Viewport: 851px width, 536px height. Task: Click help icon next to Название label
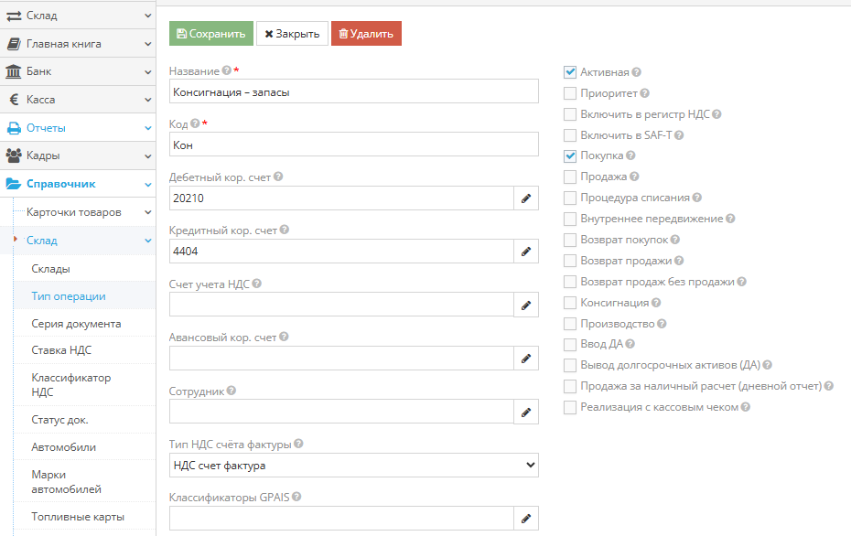point(227,70)
